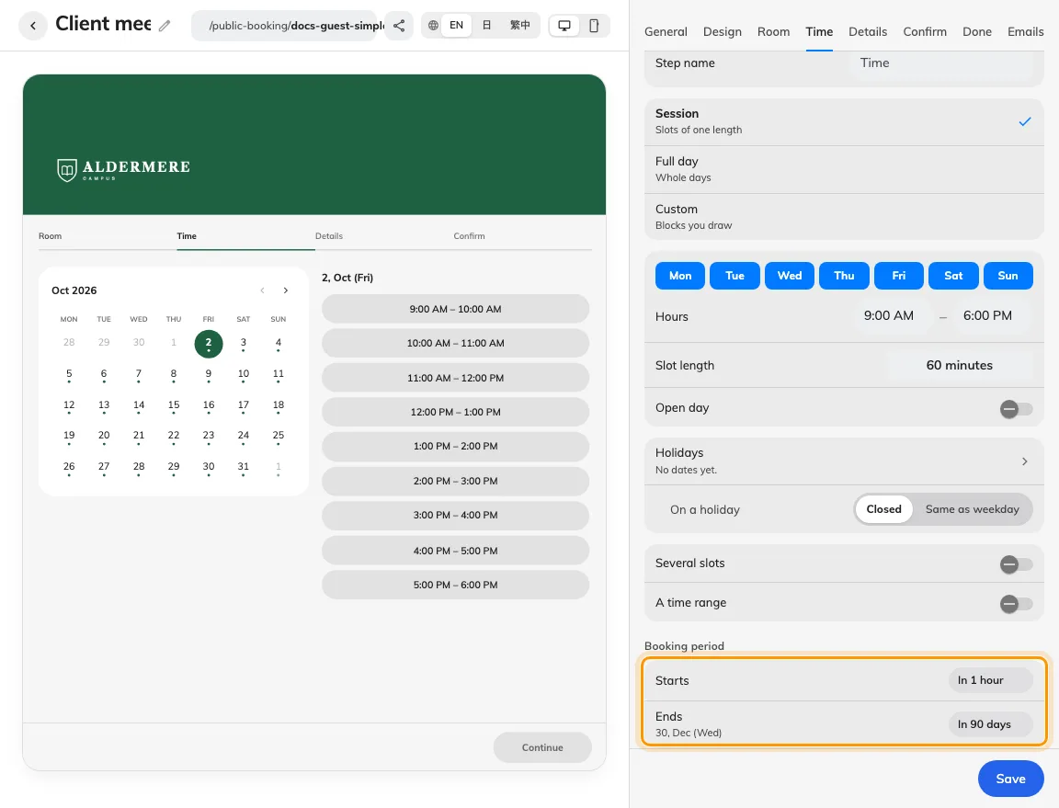Enable the Several slots switch
Image resolution: width=1059 pixels, height=808 pixels.
[1016, 564]
